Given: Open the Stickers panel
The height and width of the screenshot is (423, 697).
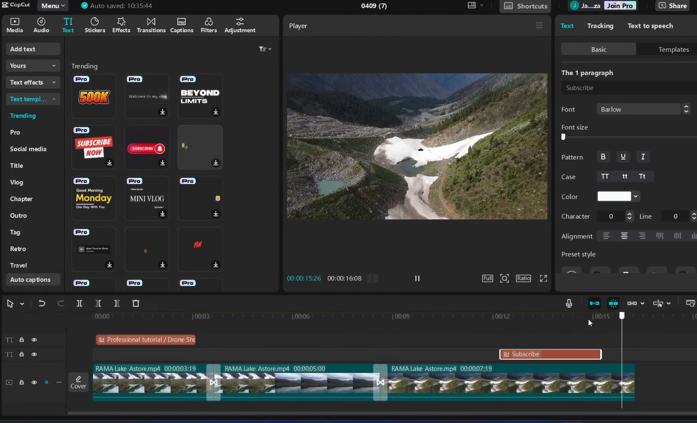Looking at the screenshot, I should pos(95,25).
